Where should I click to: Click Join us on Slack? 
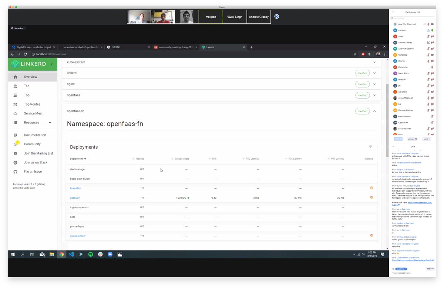33,162
